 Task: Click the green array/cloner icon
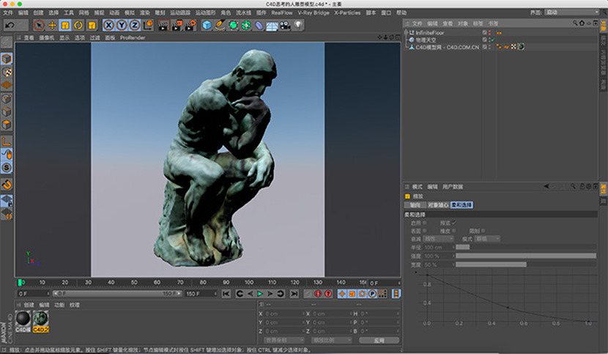click(246, 26)
